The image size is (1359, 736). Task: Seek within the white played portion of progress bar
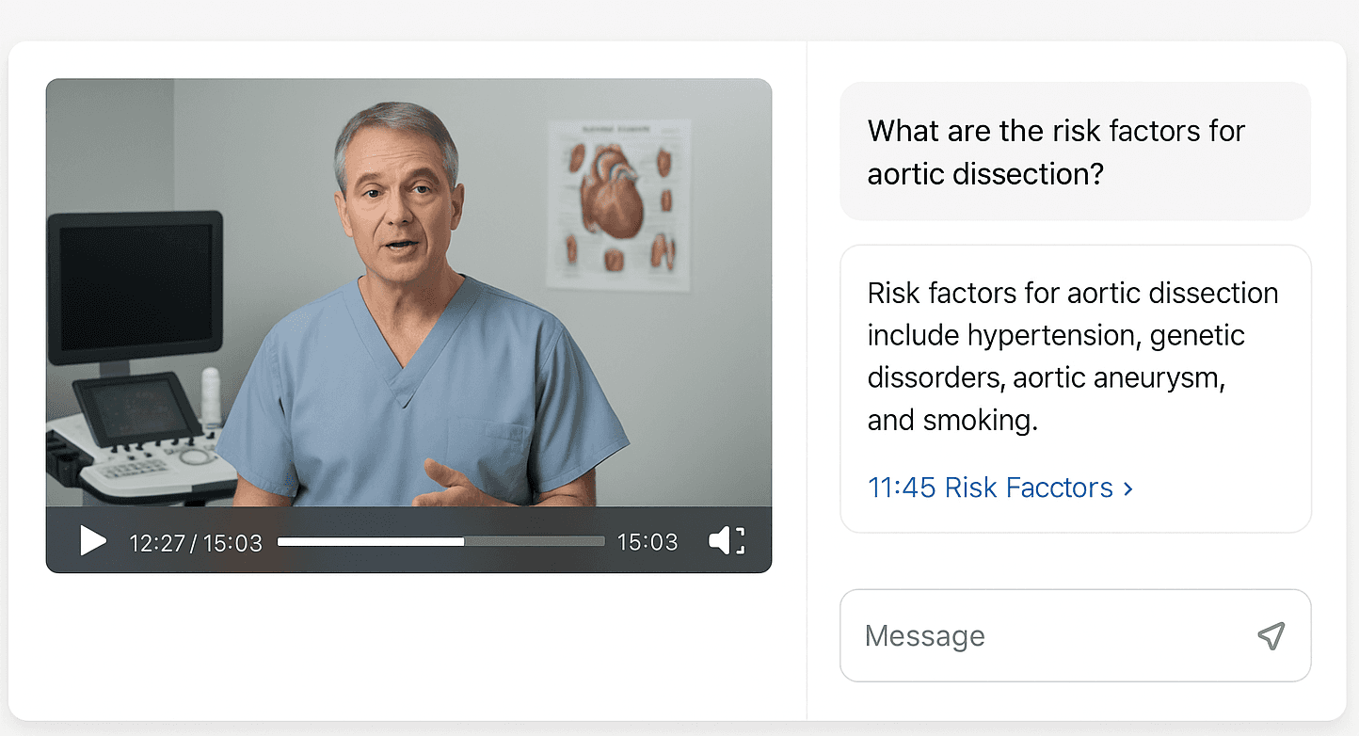pos(371,541)
